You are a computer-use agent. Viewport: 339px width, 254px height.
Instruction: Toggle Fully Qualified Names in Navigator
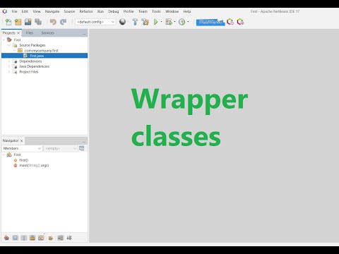(x=51, y=238)
